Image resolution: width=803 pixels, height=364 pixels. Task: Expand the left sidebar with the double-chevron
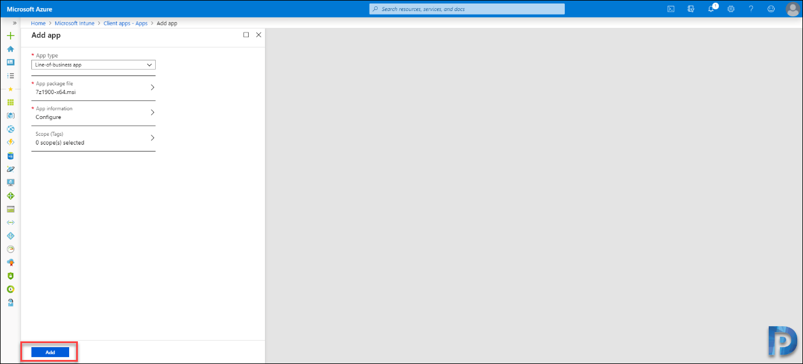pyautogui.click(x=15, y=23)
